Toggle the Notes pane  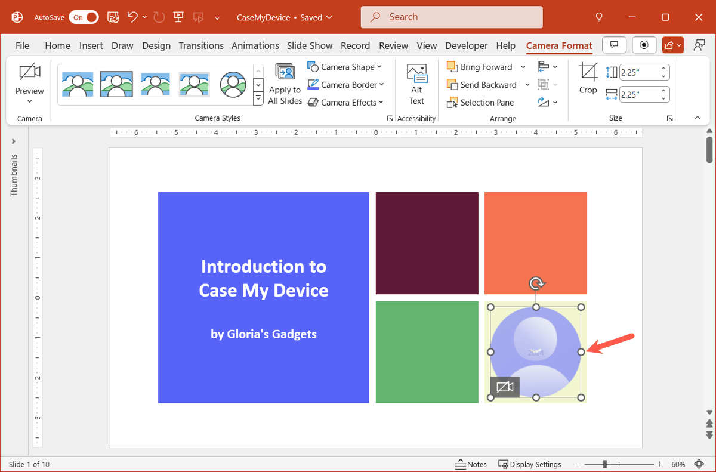471,464
